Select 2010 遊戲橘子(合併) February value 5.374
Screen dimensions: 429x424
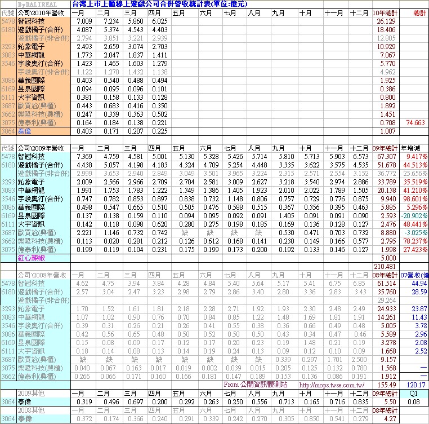tap(111, 30)
